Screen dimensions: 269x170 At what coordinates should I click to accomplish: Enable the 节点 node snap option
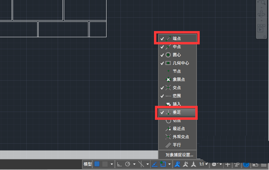[x=176, y=71]
